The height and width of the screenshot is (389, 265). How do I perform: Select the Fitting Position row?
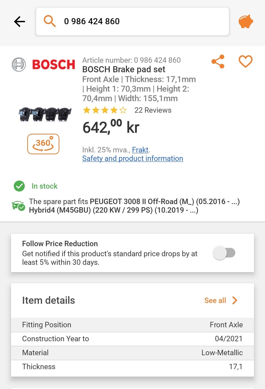[132, 325]
